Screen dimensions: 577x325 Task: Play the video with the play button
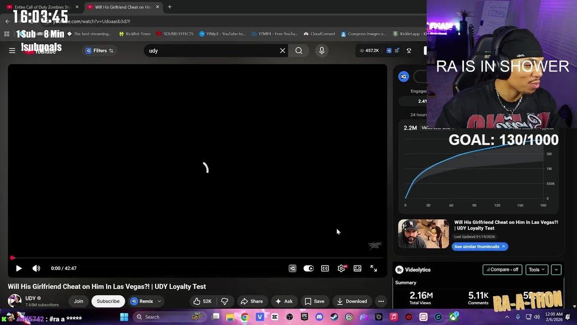tap(19, 268)
